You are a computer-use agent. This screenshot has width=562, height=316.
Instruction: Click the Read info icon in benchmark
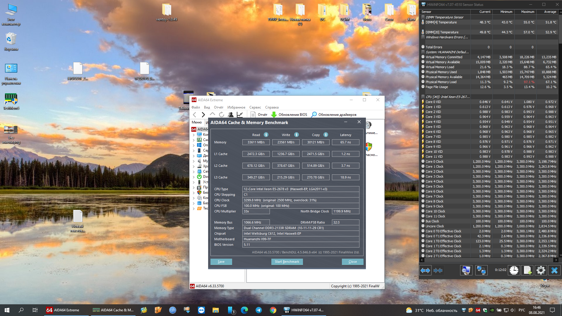click(266, 135)
